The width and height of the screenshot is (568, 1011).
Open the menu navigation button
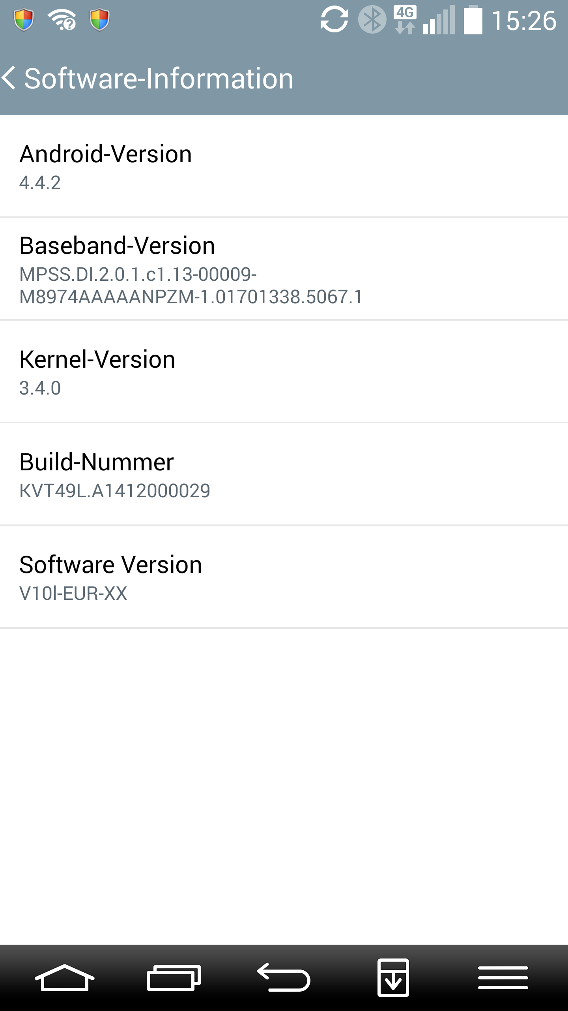point(503,978)
